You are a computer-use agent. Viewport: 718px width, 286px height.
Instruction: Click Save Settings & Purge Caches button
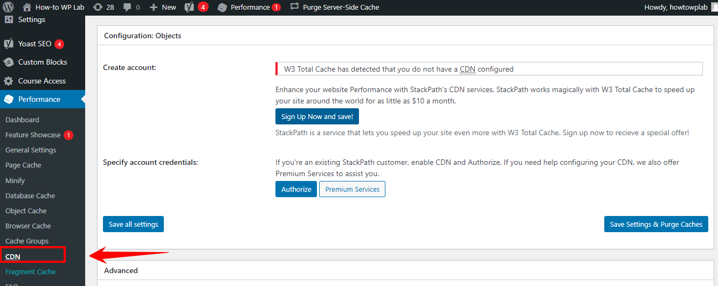(656, 224)
